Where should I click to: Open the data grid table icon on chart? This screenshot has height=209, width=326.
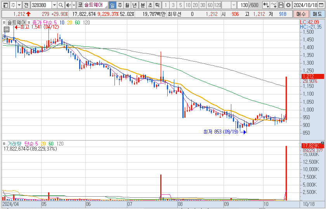pos(7,29)
